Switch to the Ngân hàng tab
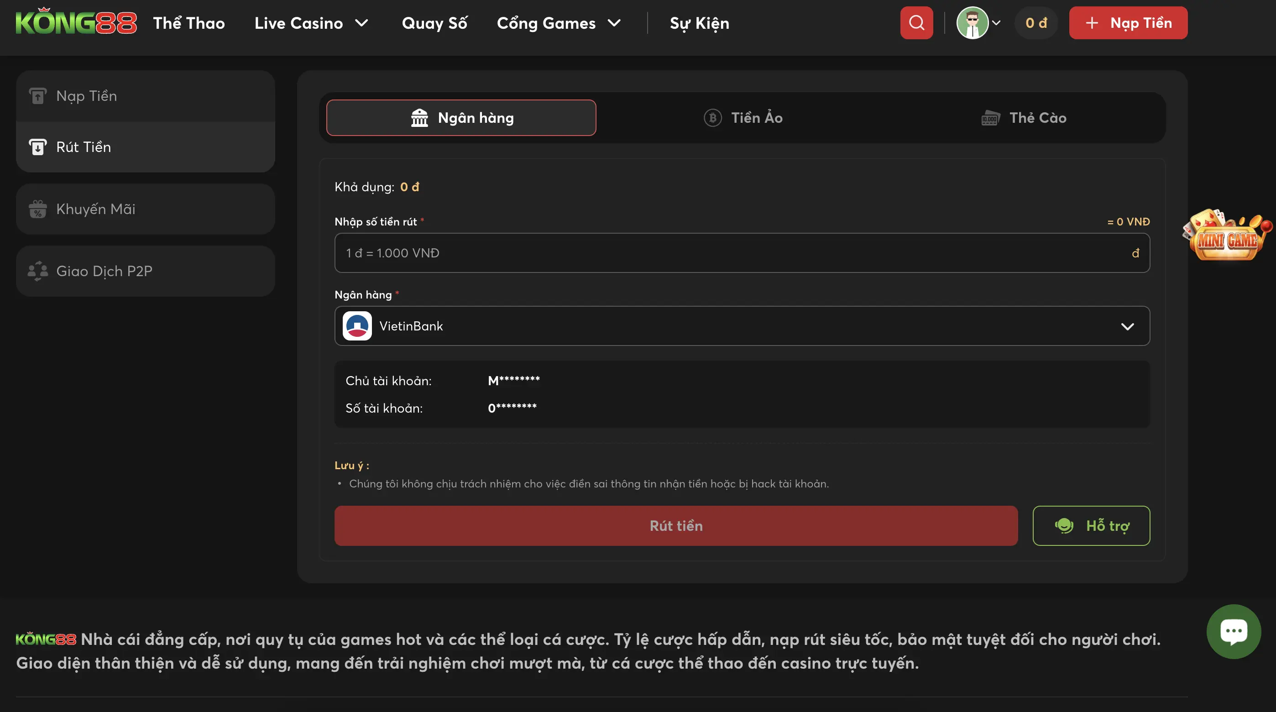This screenshot has width=1276, height=712. 461,118
